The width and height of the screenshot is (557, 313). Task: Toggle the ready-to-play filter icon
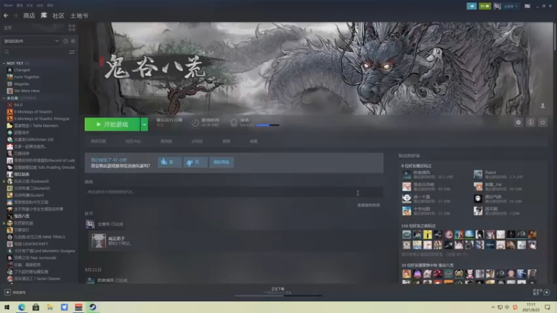pyautogui.click(x=73, y=41)
